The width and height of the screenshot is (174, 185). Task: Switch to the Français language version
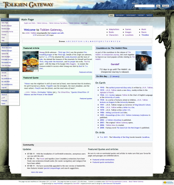click(4, 101)
